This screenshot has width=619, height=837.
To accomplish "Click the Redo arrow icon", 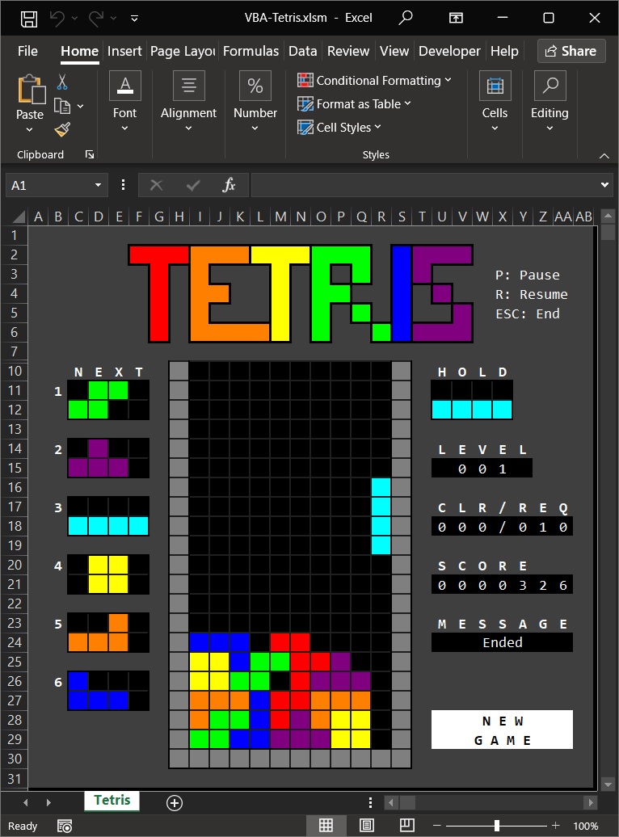I will click(96, 19).
